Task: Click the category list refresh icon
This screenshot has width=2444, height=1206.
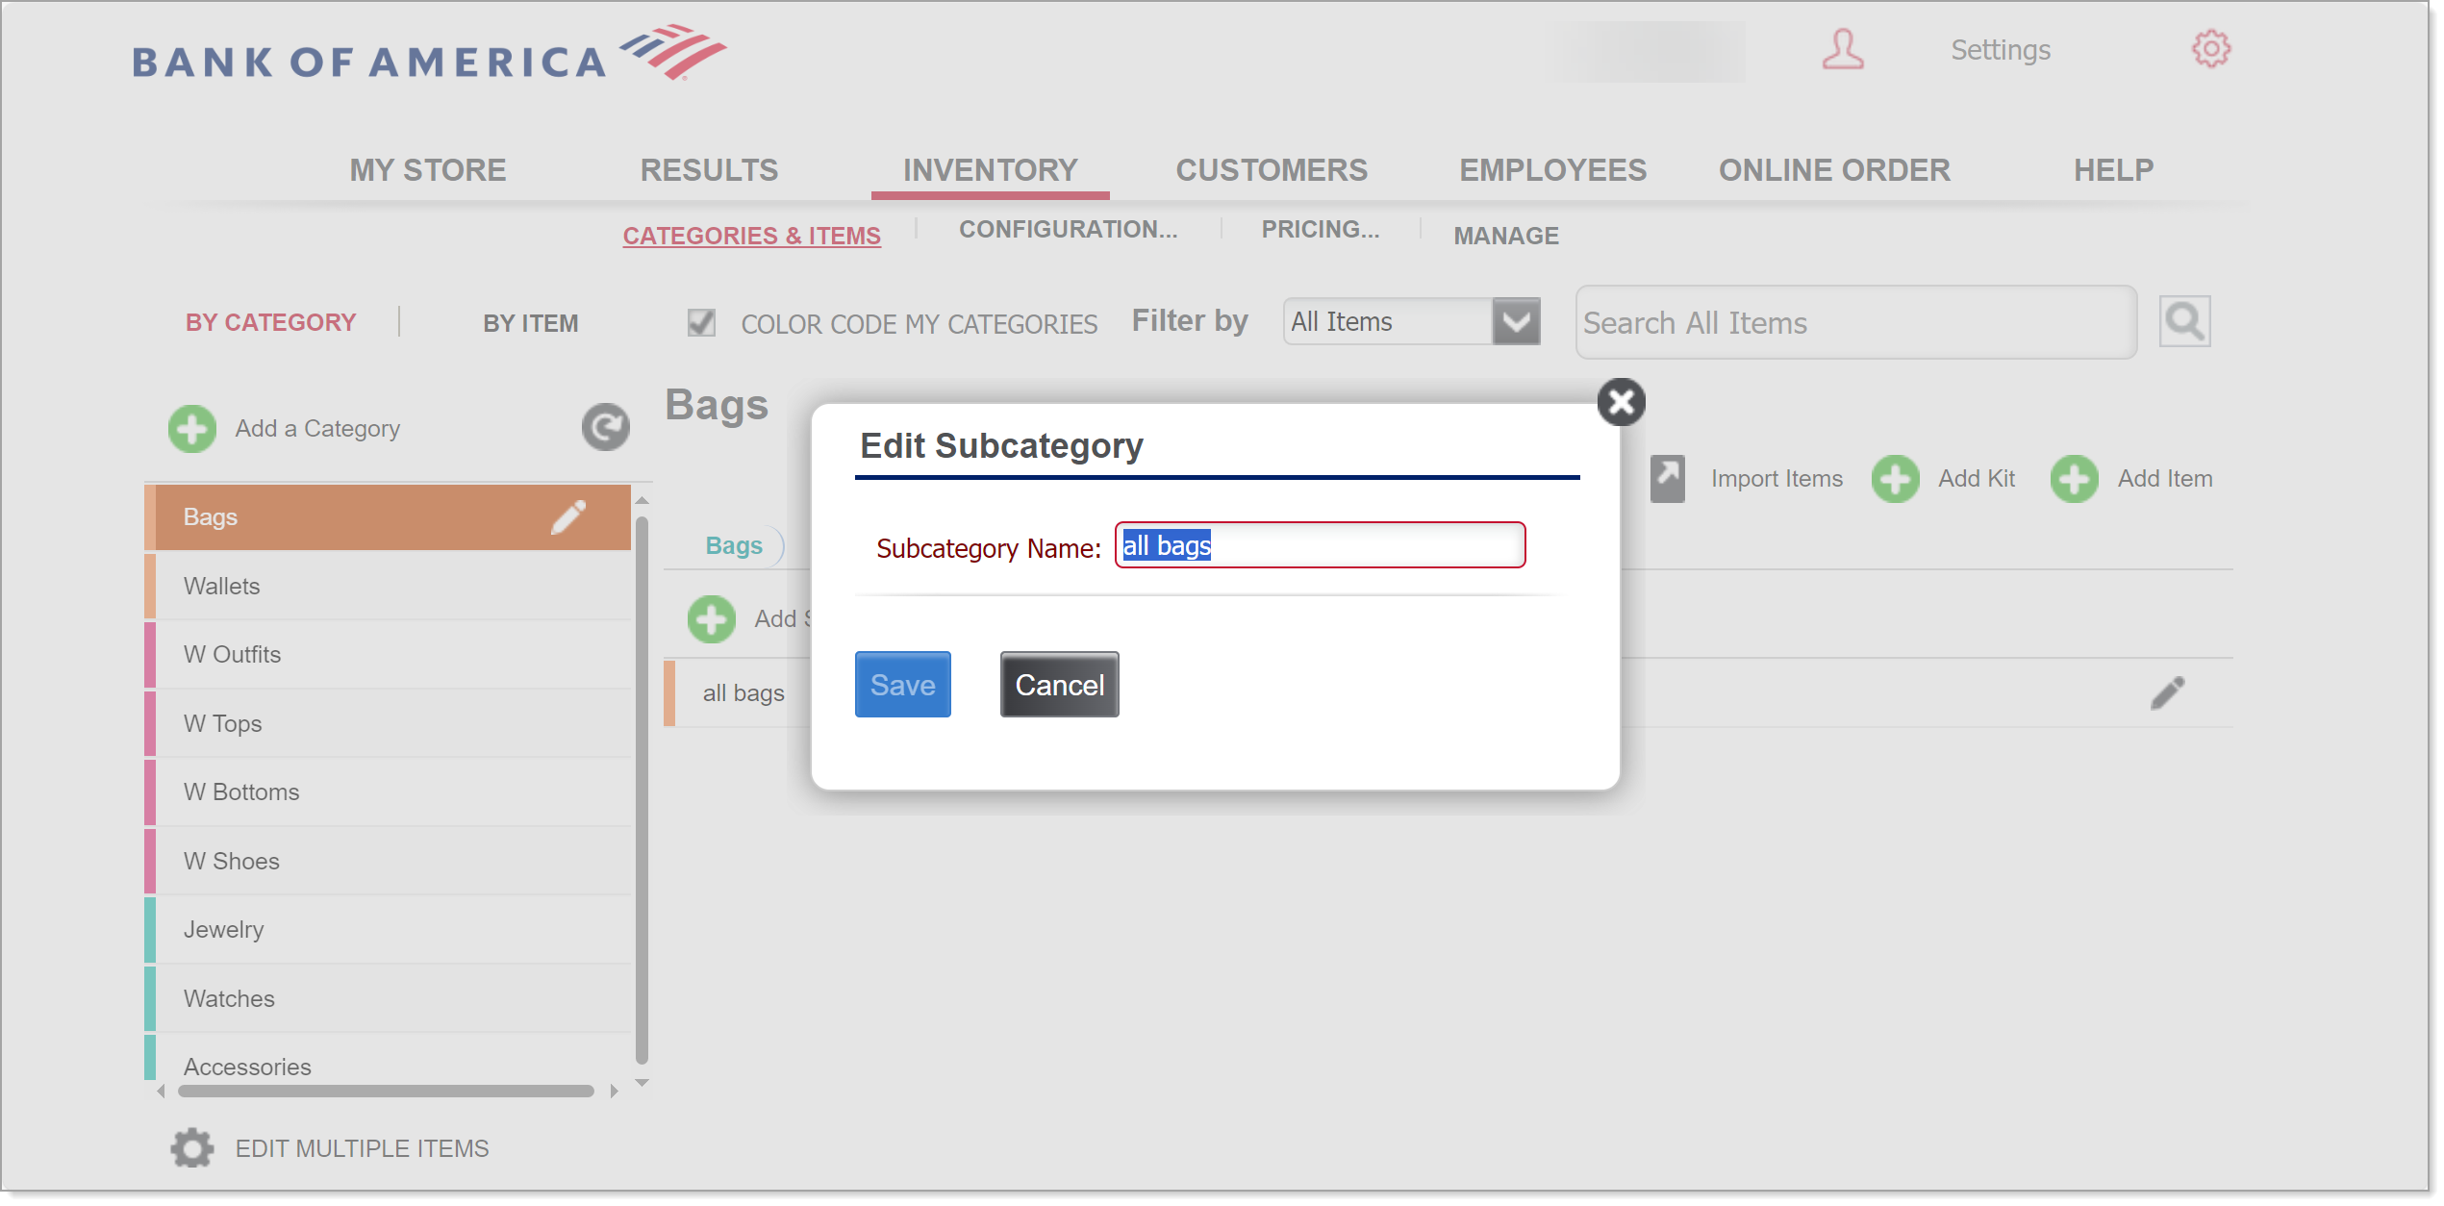Action: pyautogui.click(x=606, y=428)
